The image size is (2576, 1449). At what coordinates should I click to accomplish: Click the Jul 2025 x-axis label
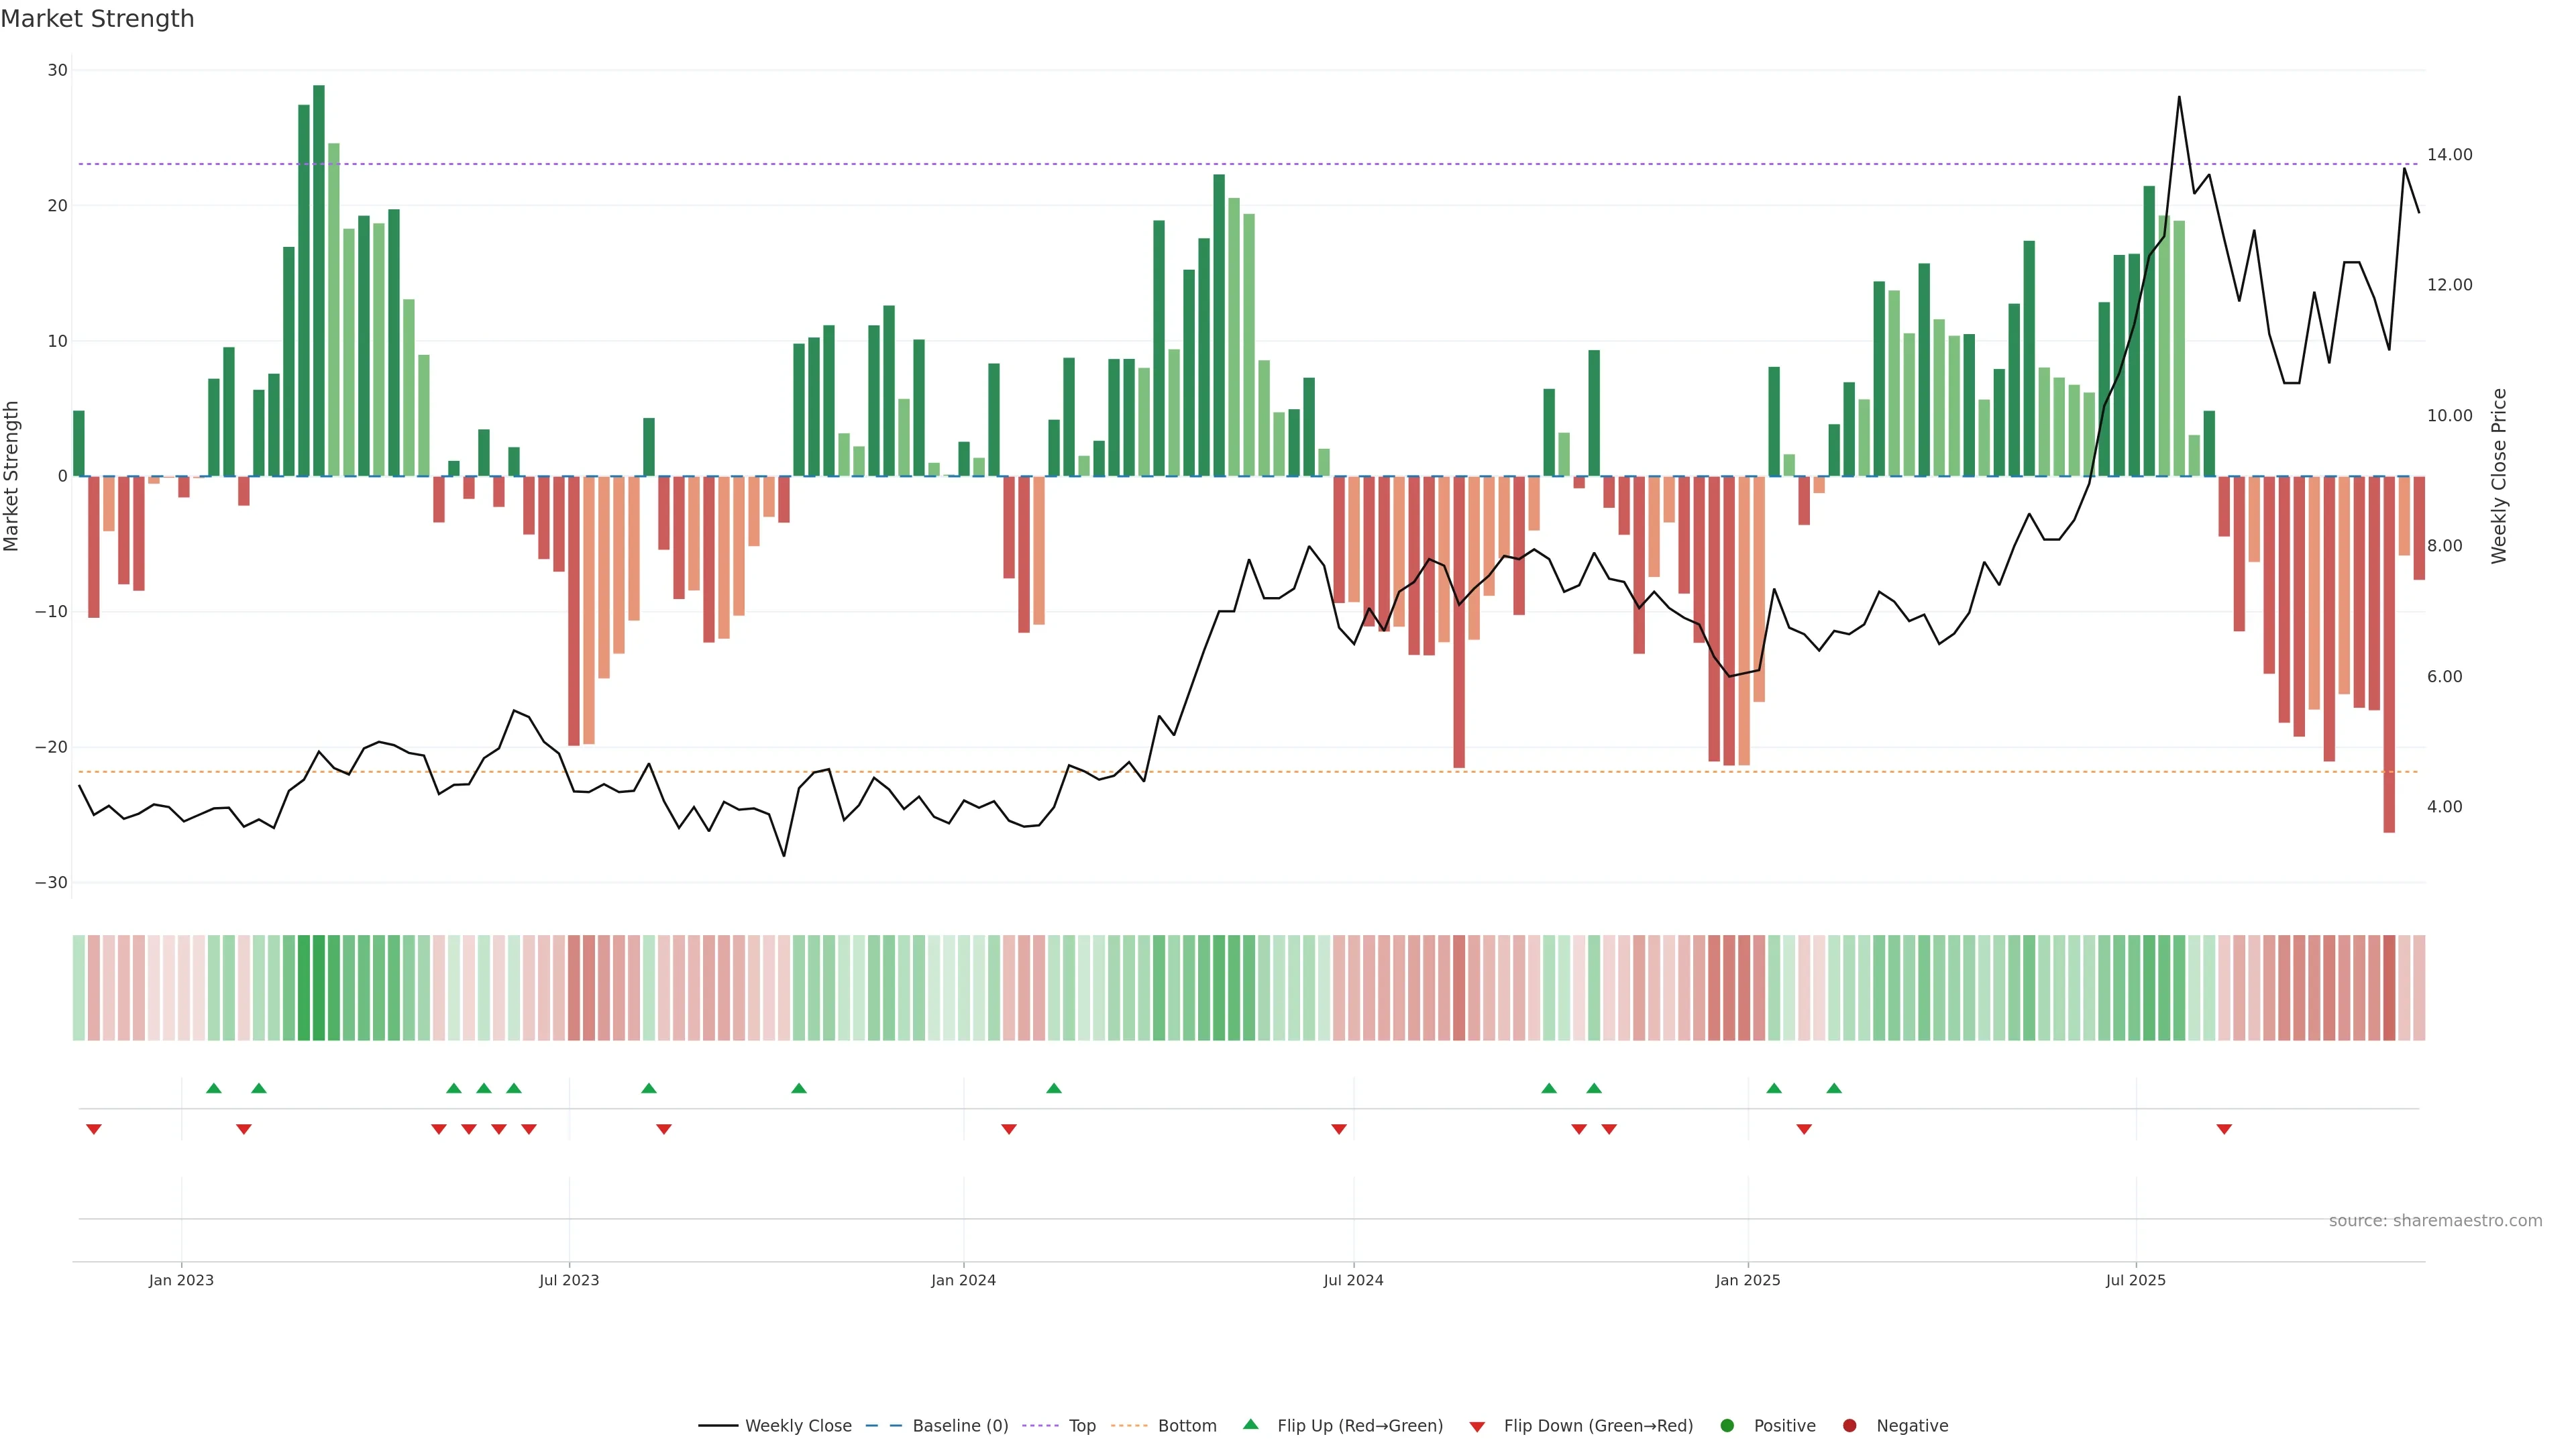tap(2135, 1280)
